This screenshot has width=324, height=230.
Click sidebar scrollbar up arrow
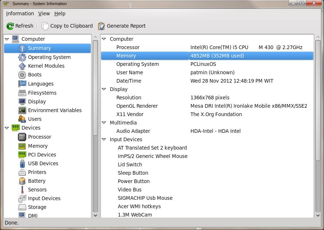[x=95, y=37]
